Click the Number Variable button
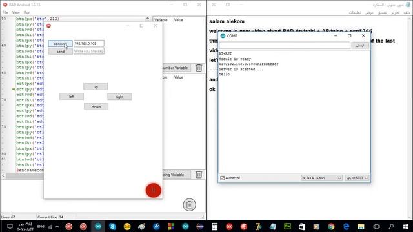413x232 pixels. pyautogui.click(x=176, y=68)
